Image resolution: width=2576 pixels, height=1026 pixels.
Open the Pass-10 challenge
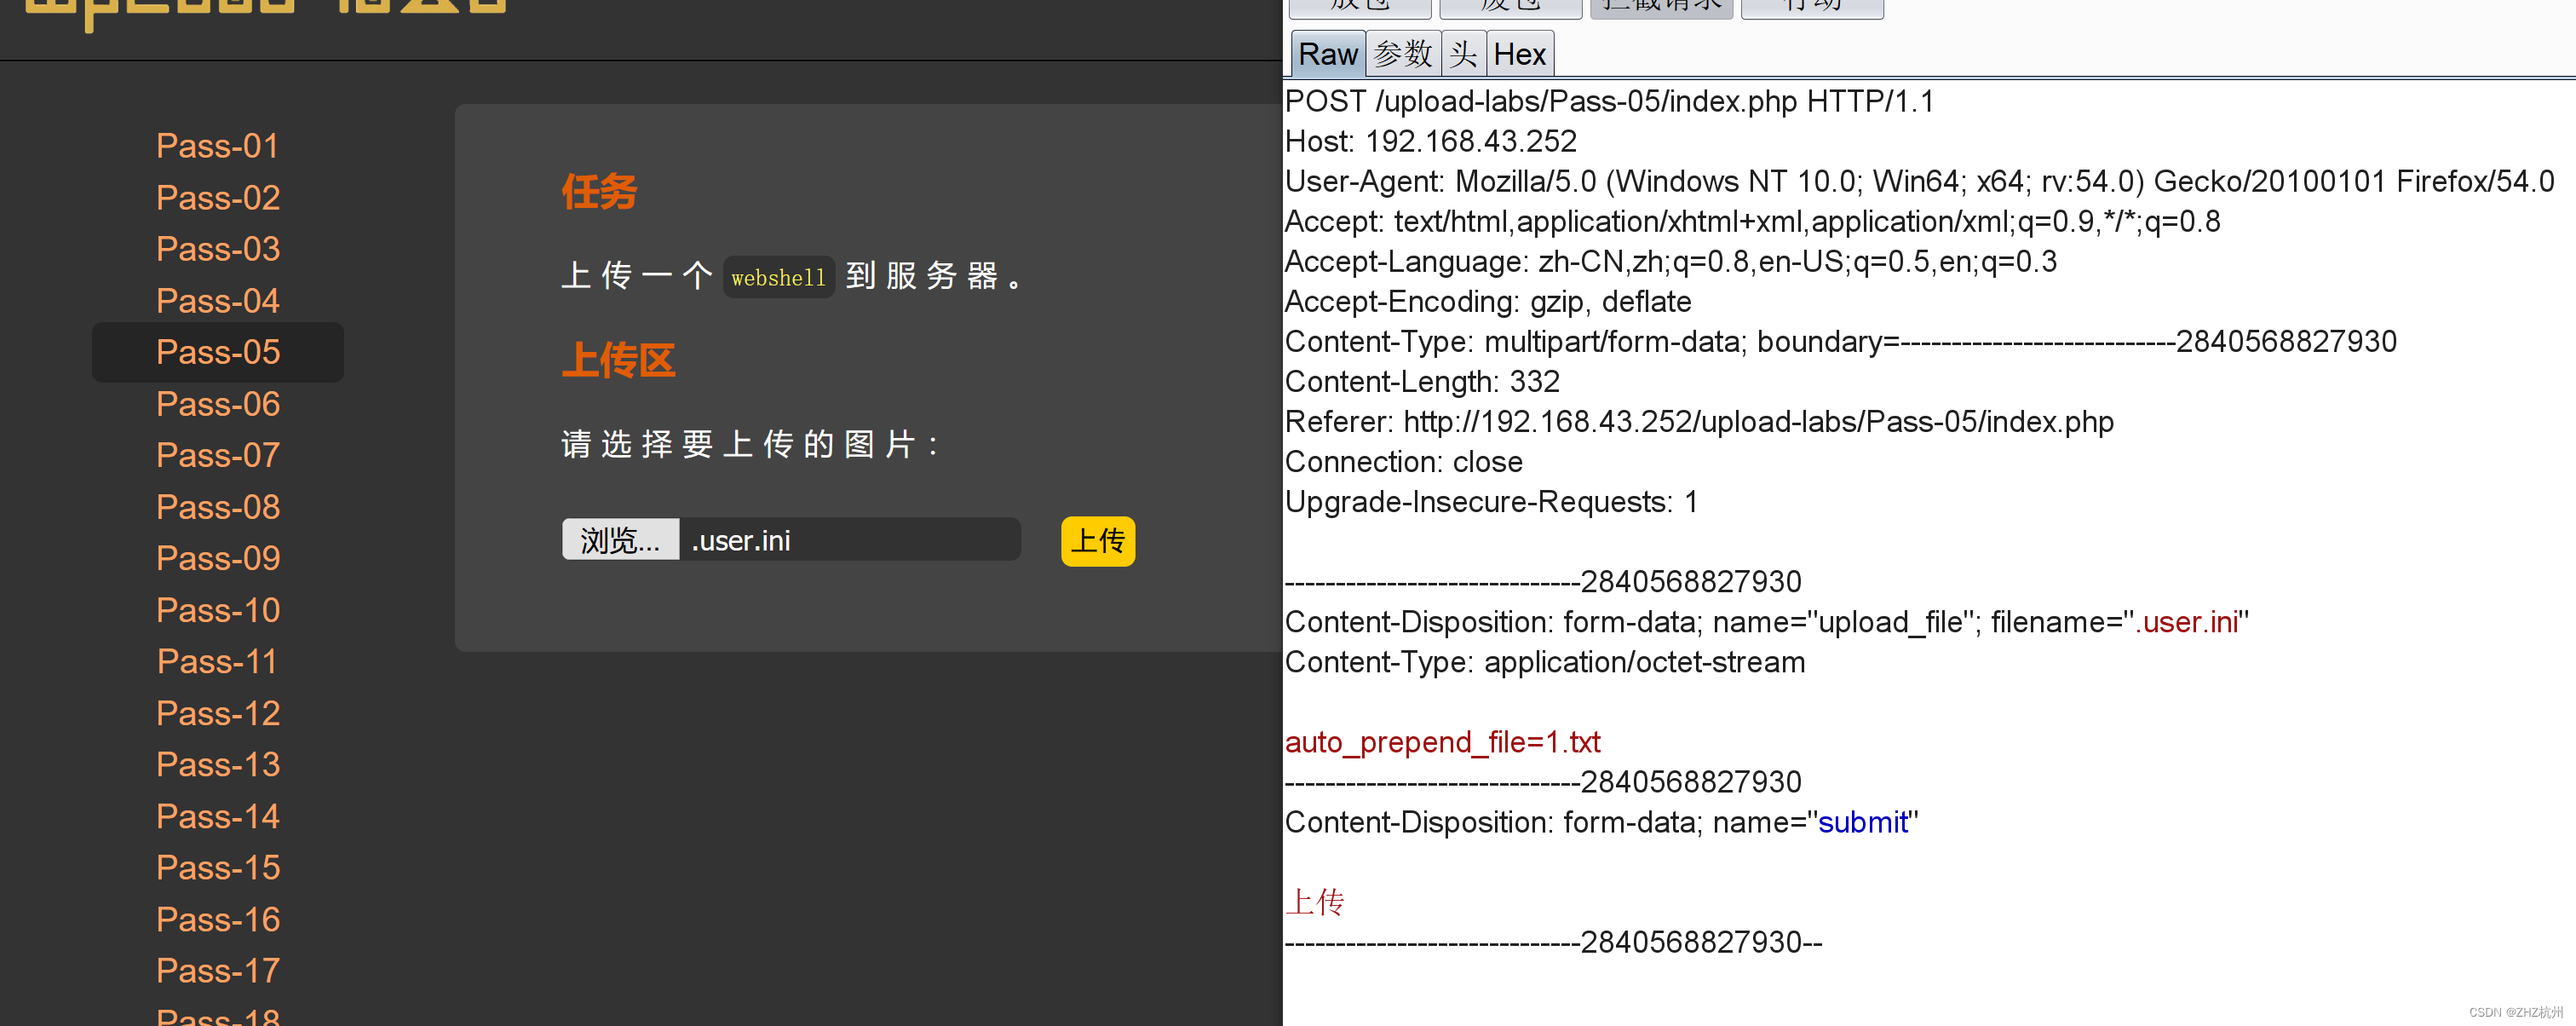point(217,609)
